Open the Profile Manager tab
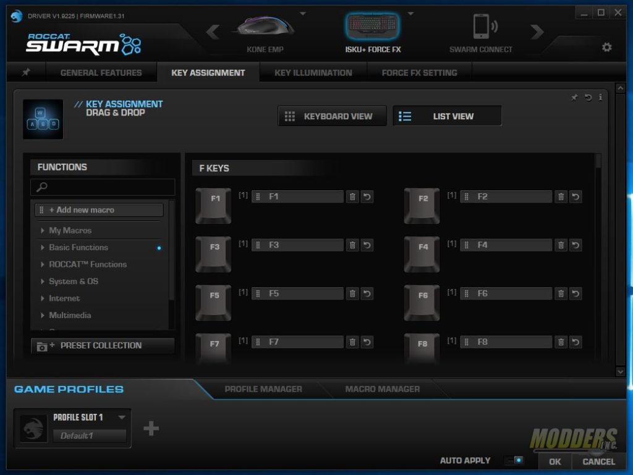The height and width of the screenshot is (475, 633). 263,389
